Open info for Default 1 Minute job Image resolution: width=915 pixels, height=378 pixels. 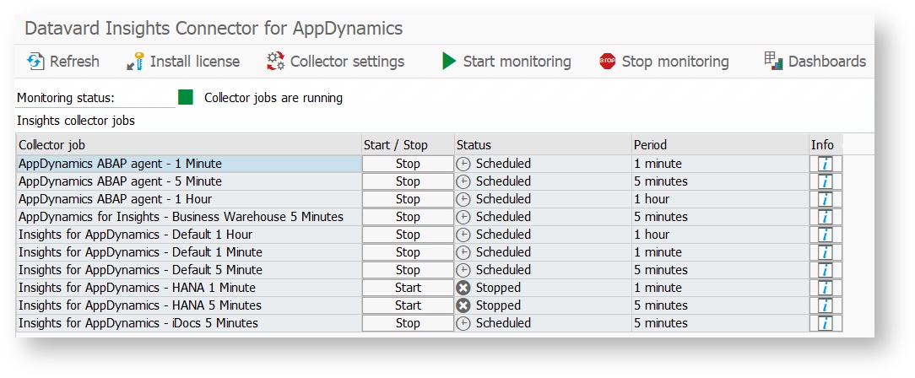click(x=826, y=252)
